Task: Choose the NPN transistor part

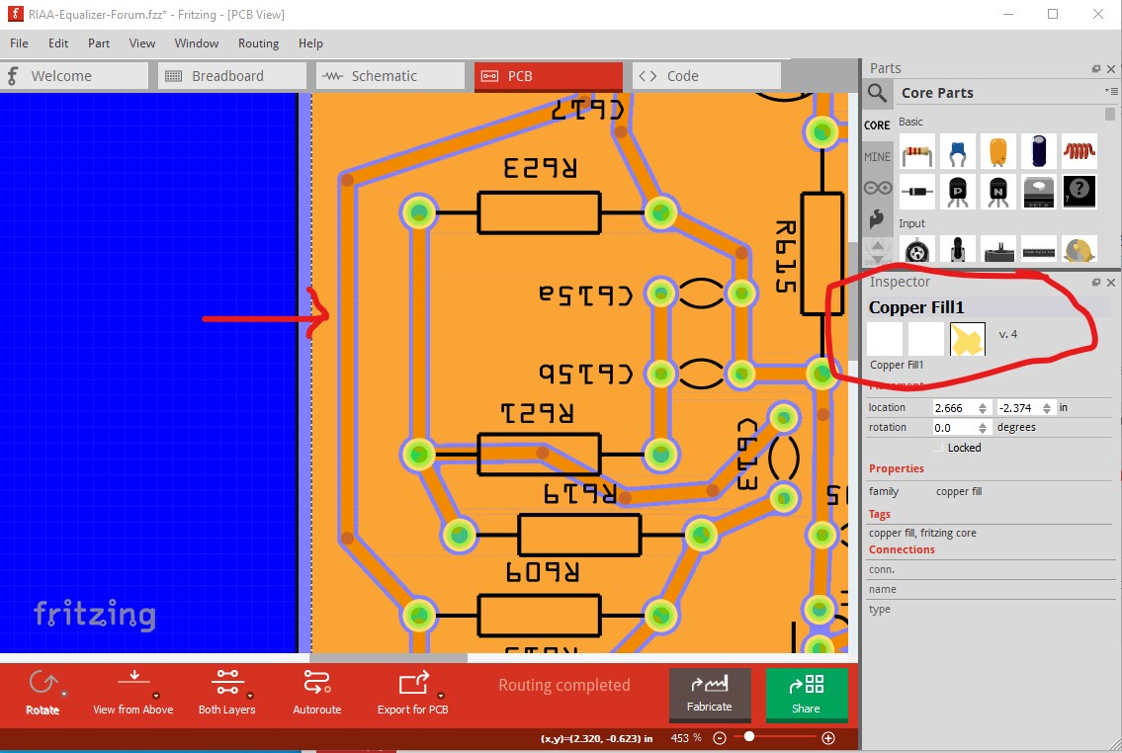Action: coord(997,192)
